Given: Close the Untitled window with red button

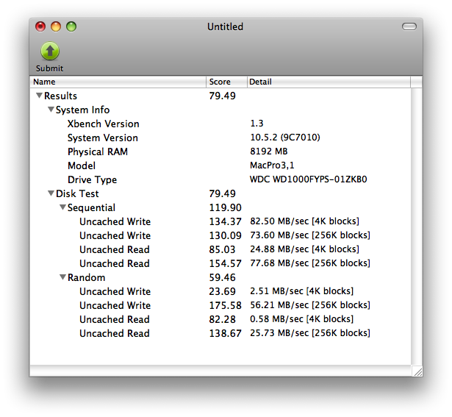Looking at the screenshot, I should [x=40, y=26].
